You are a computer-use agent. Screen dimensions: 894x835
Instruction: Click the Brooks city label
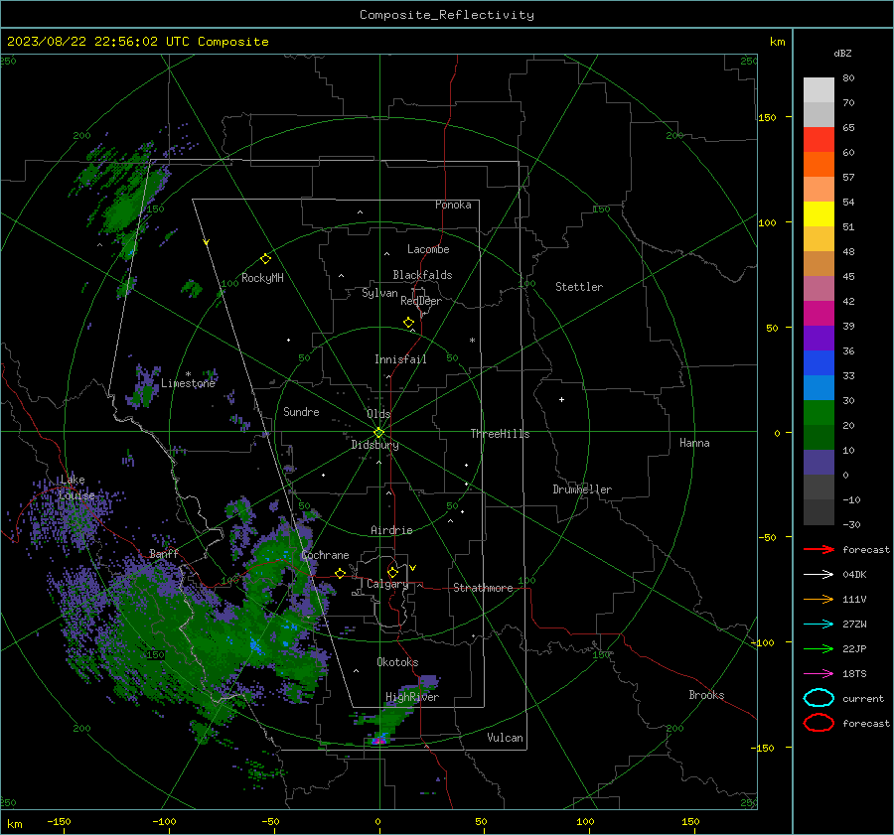pyautogui.click(x=706, y=695)
